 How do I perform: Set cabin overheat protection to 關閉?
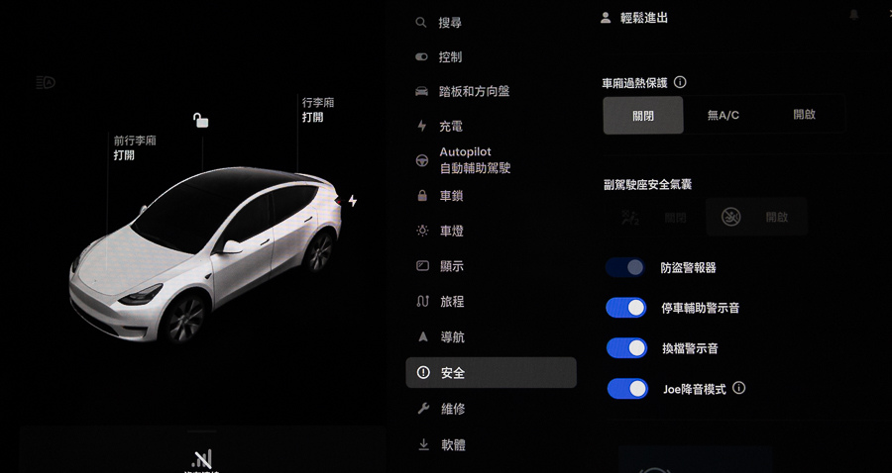[x=643, y=115]
